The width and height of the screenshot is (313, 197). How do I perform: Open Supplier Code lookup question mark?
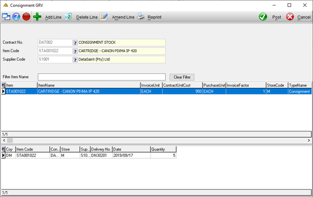click(x=75, y=60)
